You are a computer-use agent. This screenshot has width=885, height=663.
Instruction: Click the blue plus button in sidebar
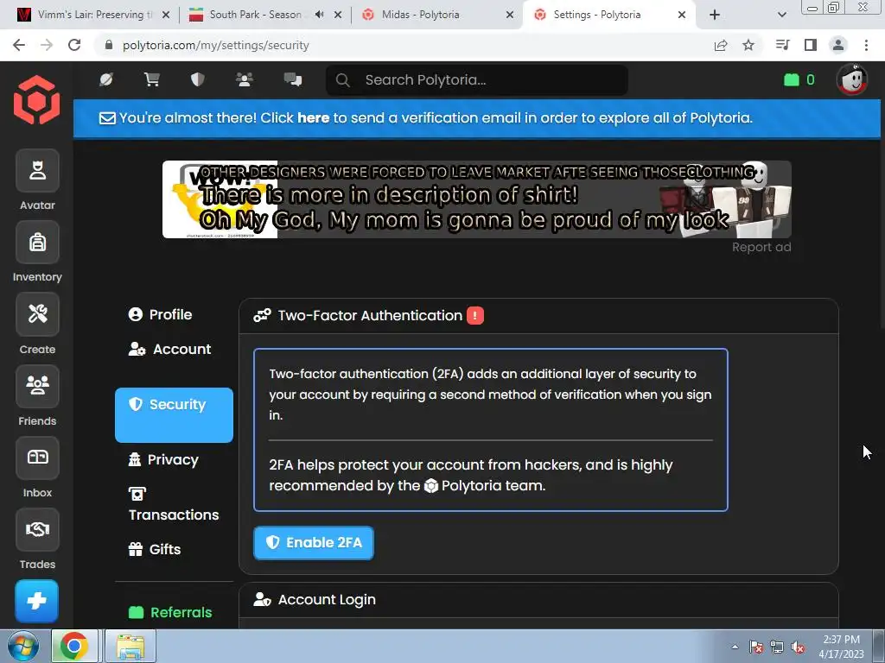click(36, 601)
